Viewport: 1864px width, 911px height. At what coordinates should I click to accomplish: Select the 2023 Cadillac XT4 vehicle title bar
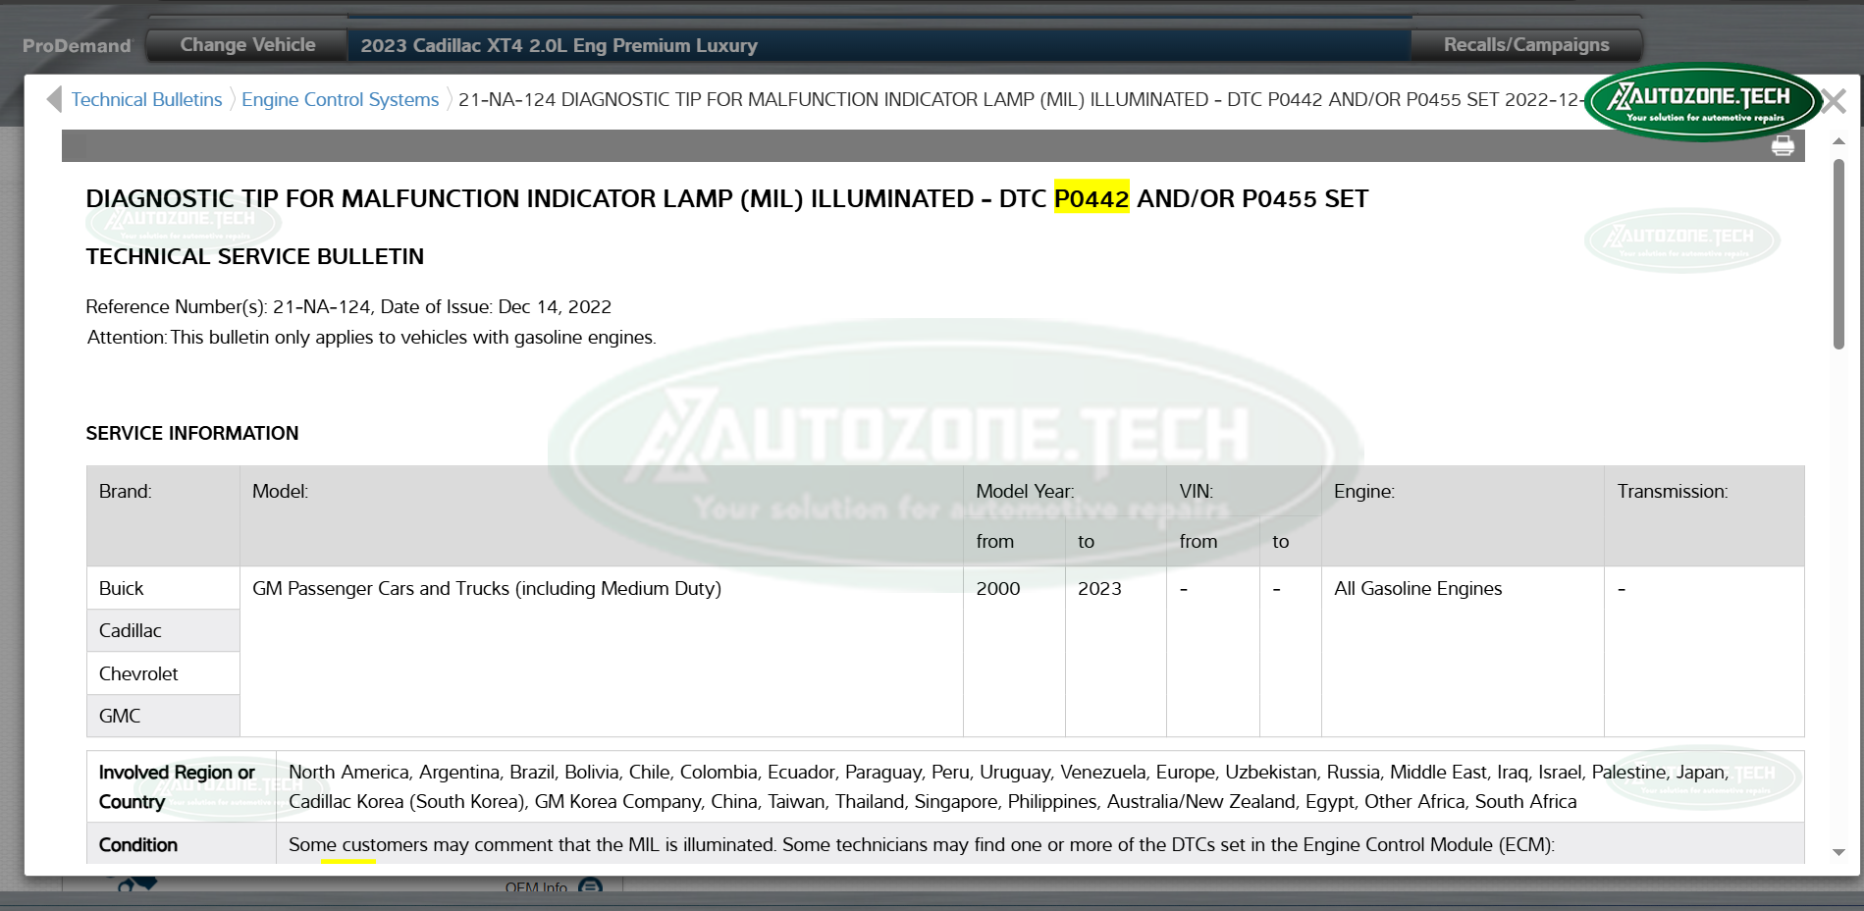[879, 45]
